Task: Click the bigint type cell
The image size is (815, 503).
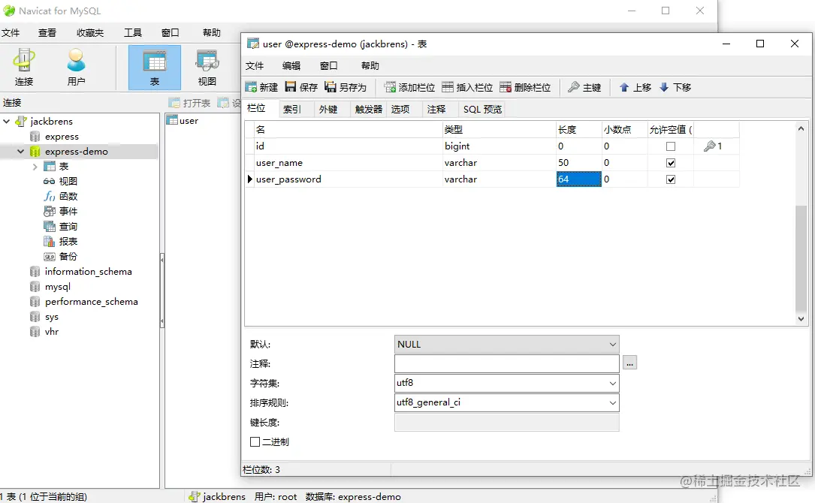Action: 499,146
